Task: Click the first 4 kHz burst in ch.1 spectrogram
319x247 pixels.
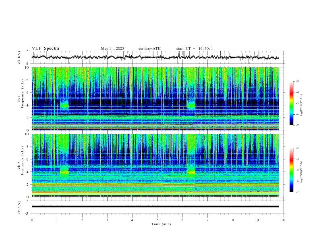Action: pos(64,105)
